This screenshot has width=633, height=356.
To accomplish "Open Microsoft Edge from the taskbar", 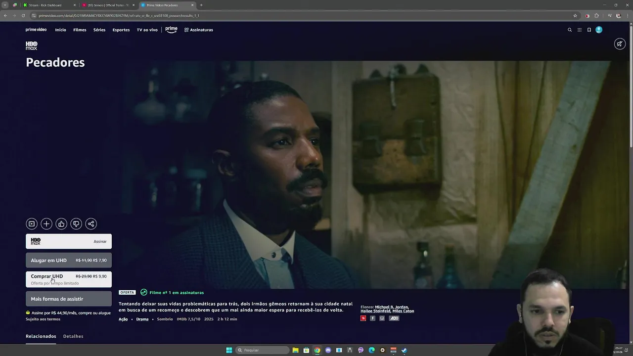I will tap(371, 350).
